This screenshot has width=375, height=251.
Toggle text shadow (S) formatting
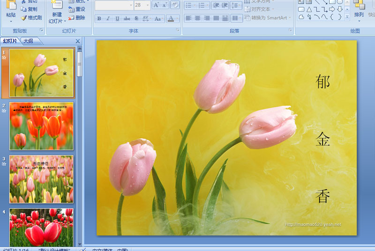136,18
